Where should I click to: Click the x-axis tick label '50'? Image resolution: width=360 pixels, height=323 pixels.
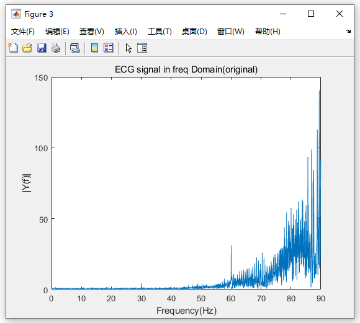(201, 299)
